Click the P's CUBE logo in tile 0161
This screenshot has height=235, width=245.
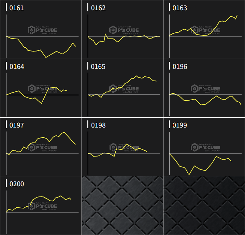43,30
